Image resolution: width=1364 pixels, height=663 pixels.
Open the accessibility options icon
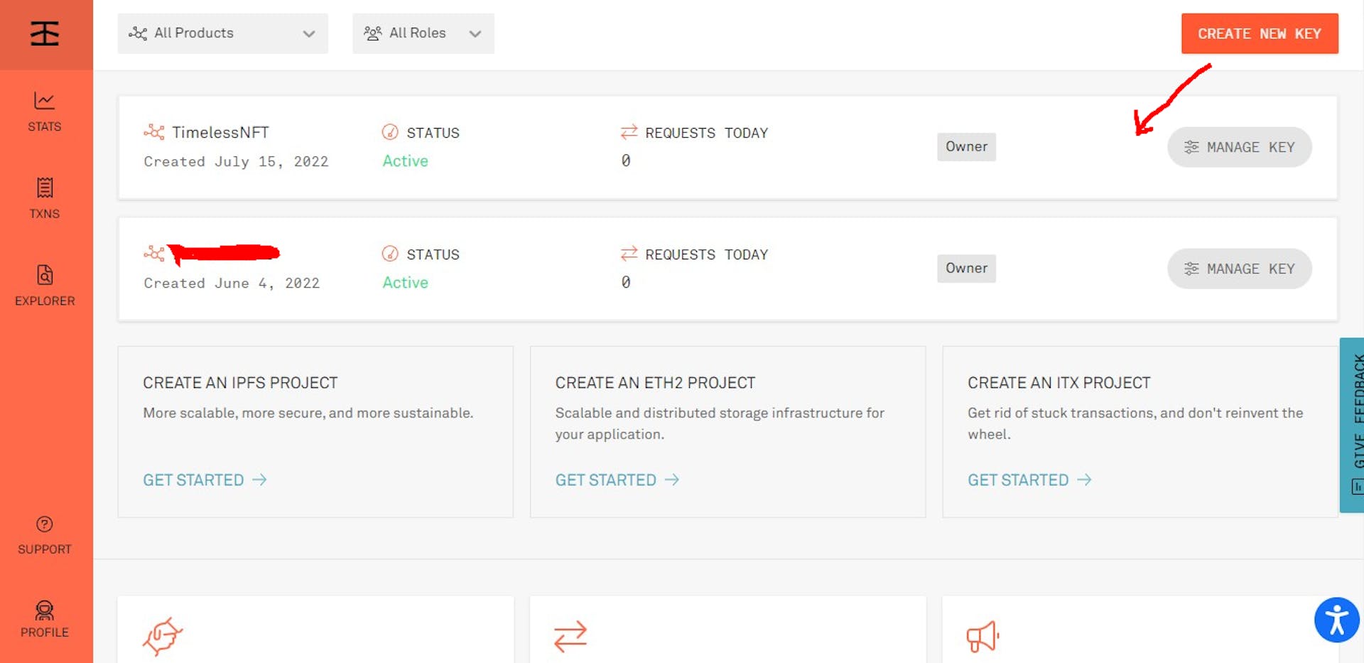1337,620
